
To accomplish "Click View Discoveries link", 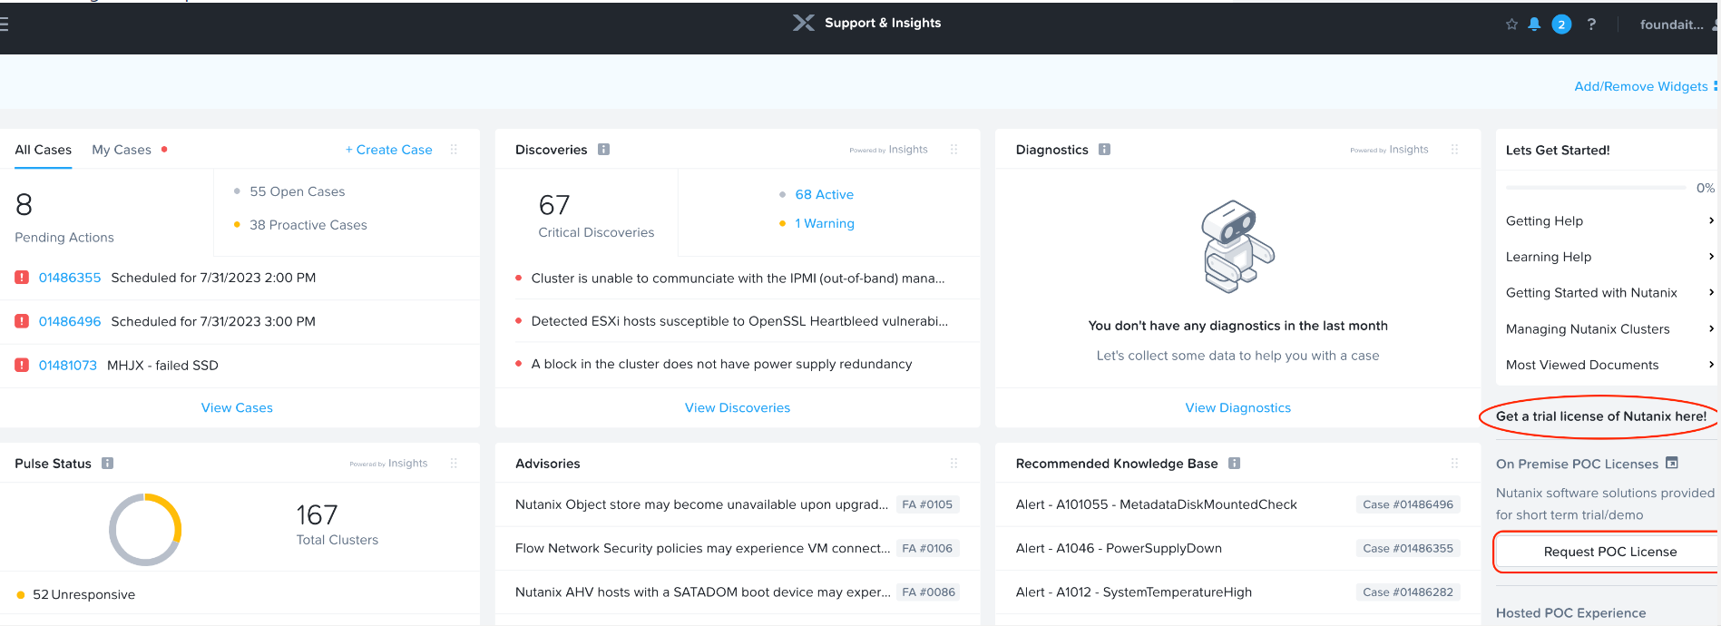I will [x=738, y=408].
